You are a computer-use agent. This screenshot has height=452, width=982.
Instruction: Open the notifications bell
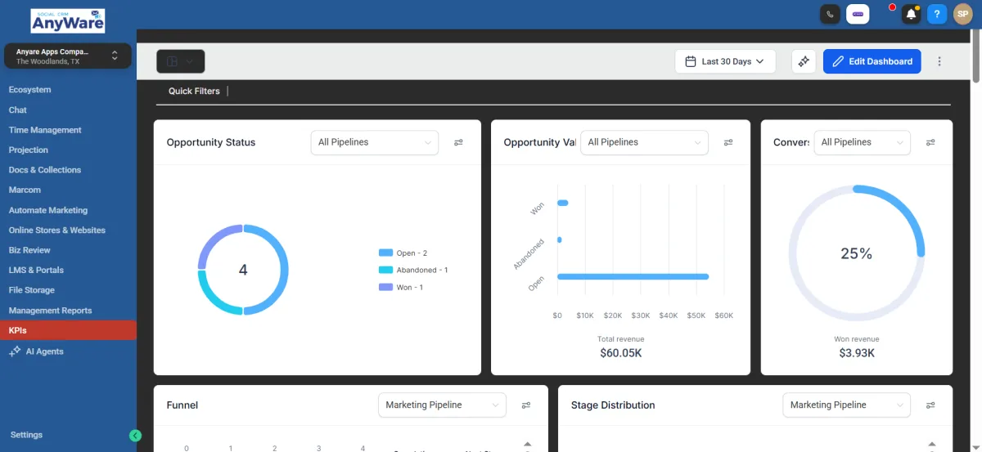point(911,14)
